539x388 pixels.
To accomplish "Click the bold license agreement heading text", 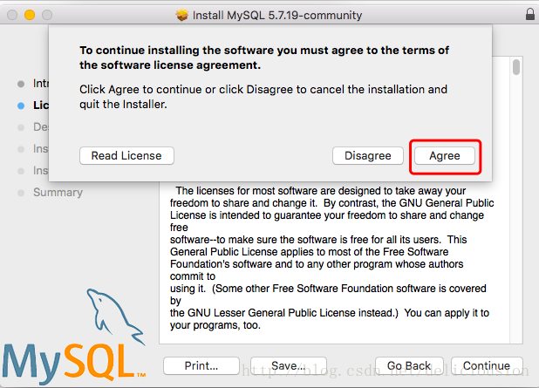I will [264, 58].
